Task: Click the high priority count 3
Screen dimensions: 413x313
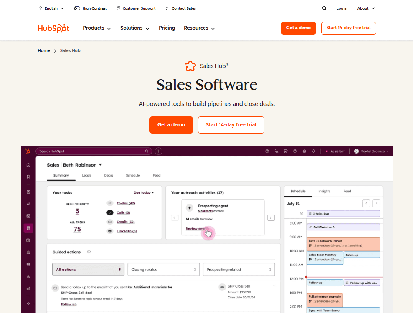Action: tap(77, 211)
